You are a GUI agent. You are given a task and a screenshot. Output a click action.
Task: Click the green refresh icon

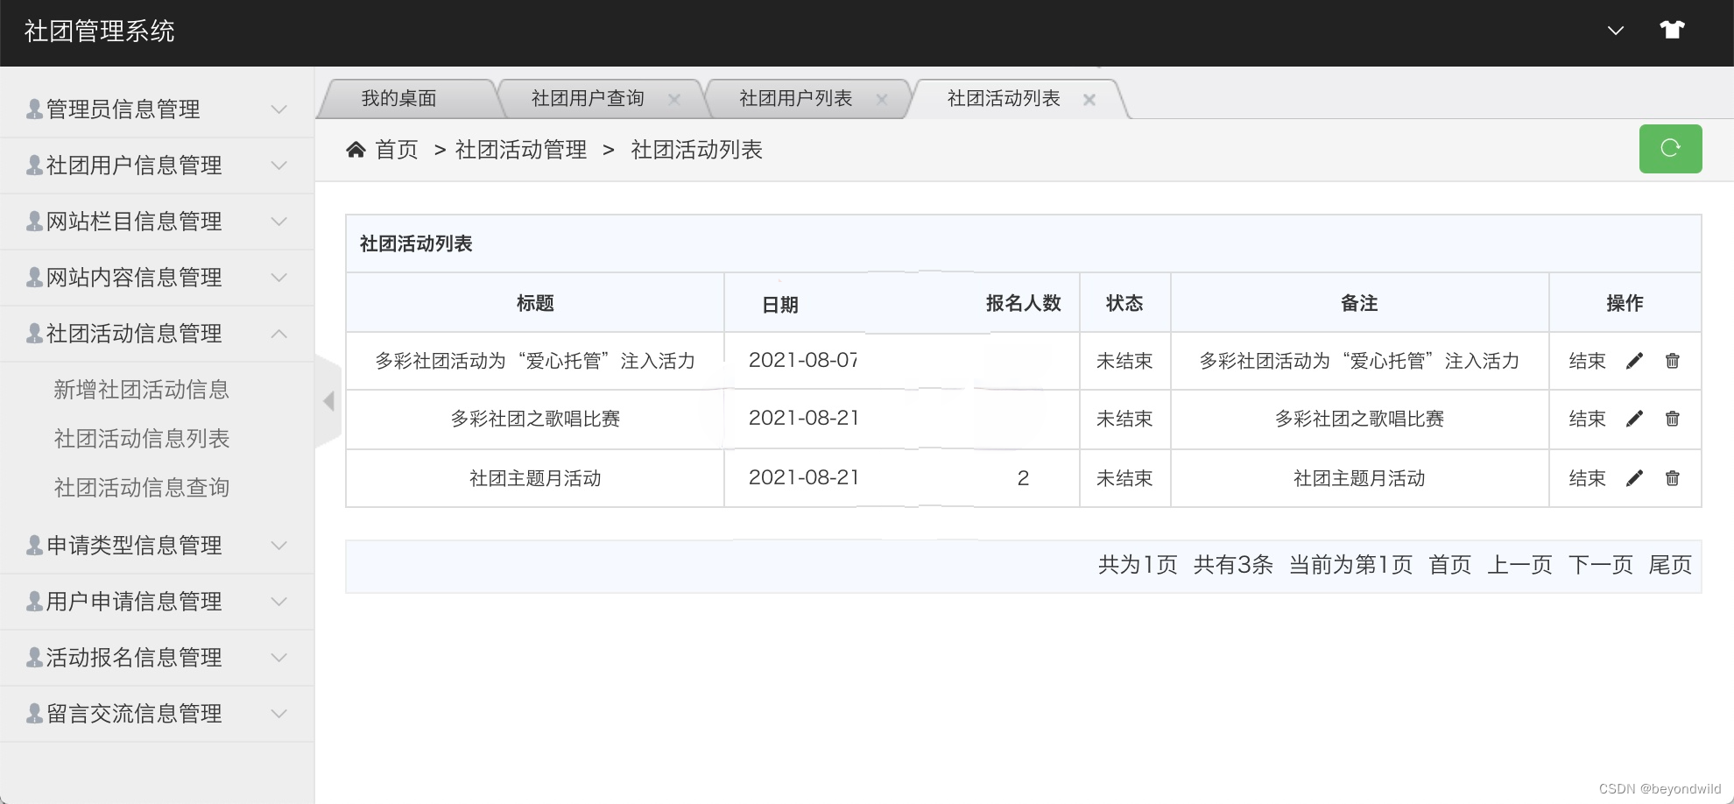pyautogui.click(x=1670, y=149)
